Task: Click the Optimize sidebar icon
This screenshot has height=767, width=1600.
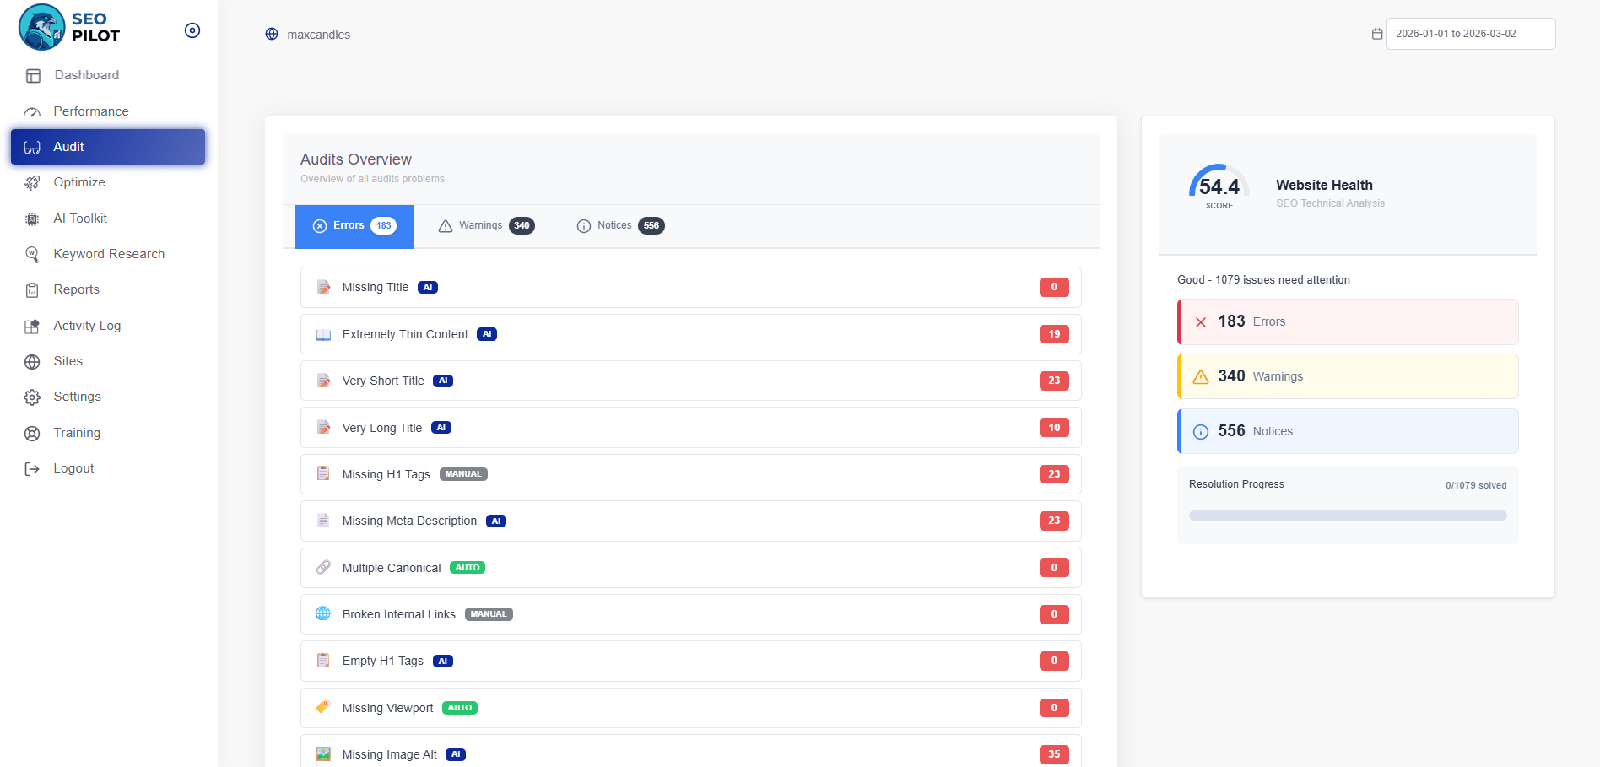Action: 32,182
